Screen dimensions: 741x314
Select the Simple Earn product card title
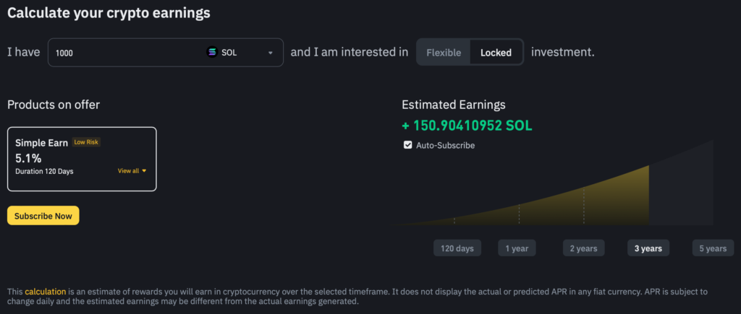click(x=41, y=143)
